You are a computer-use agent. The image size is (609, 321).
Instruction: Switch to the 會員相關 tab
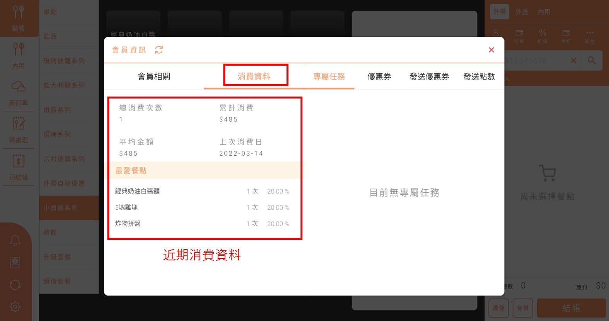point(154,76)
